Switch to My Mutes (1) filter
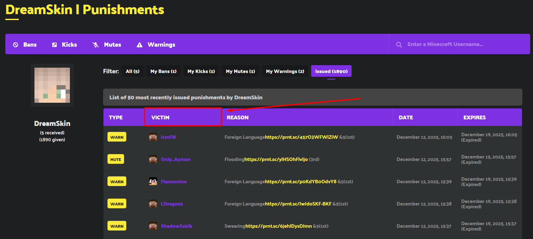 240,71
